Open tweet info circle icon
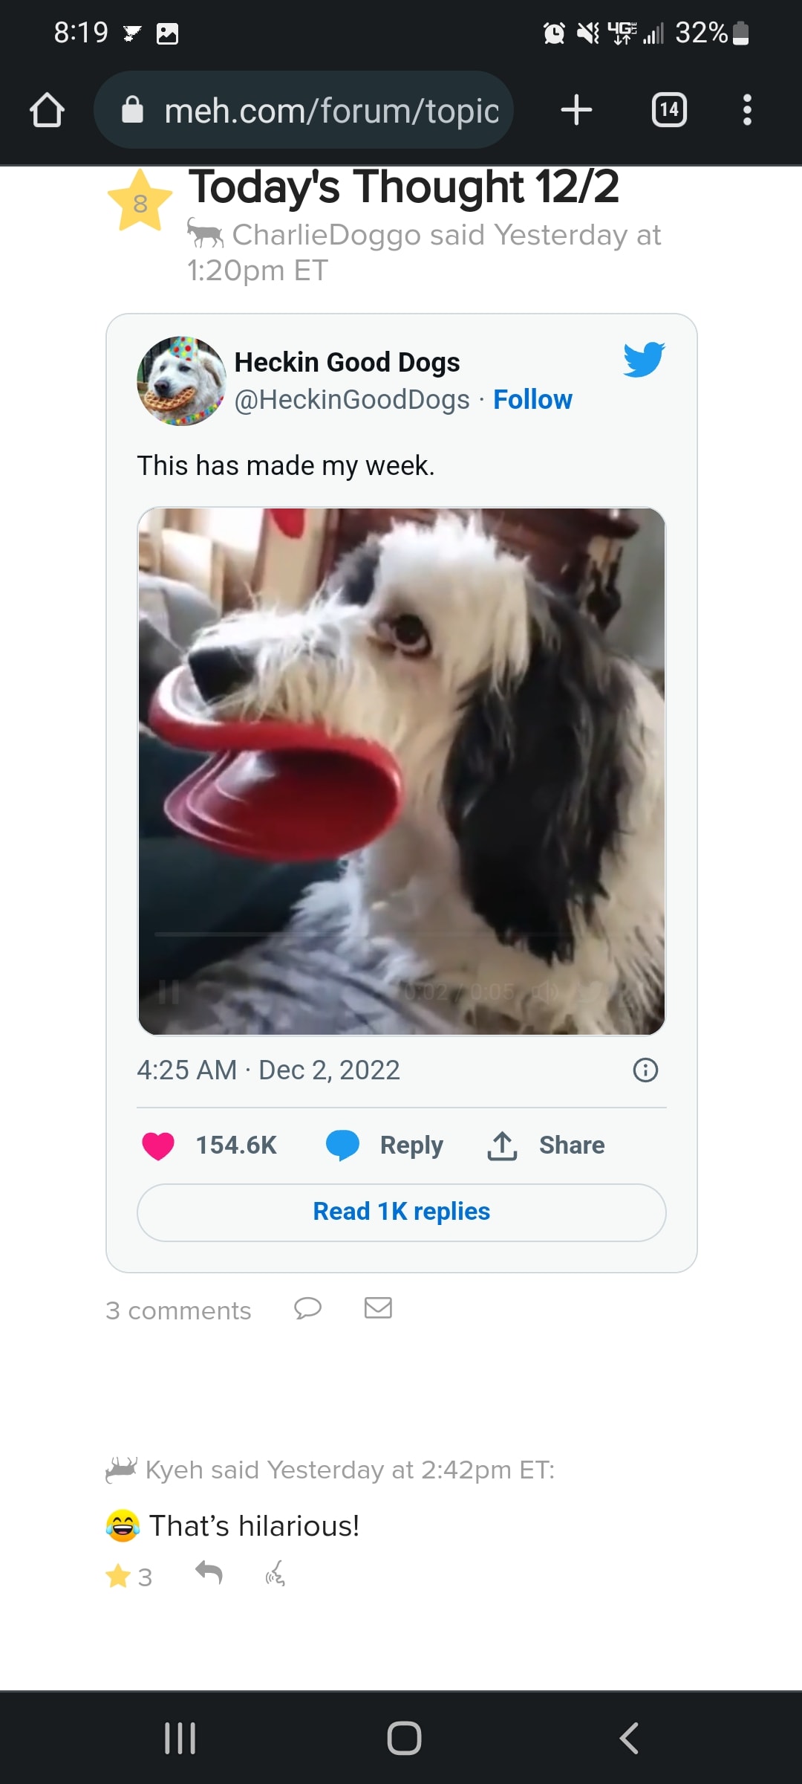Image resolution: width=802 pixels, height=1784 pixels. 645,1070
